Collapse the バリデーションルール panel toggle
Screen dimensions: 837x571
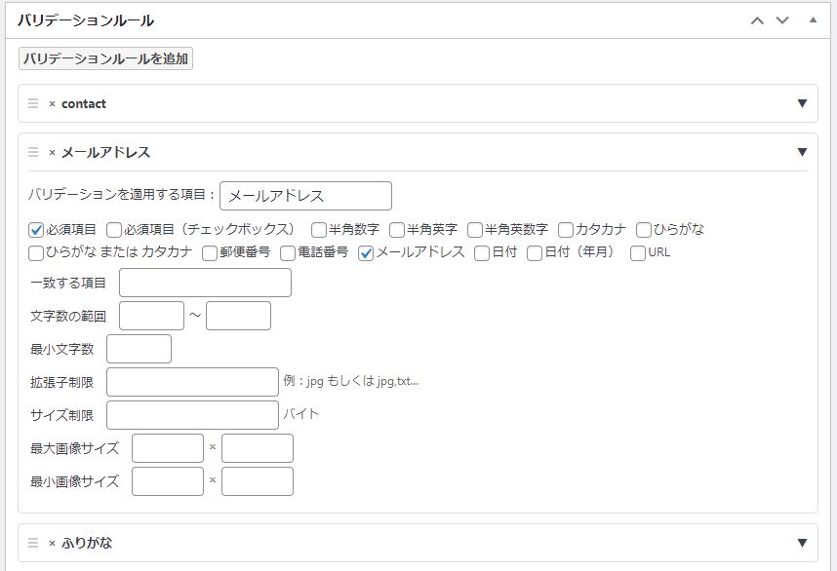(813, 20)
